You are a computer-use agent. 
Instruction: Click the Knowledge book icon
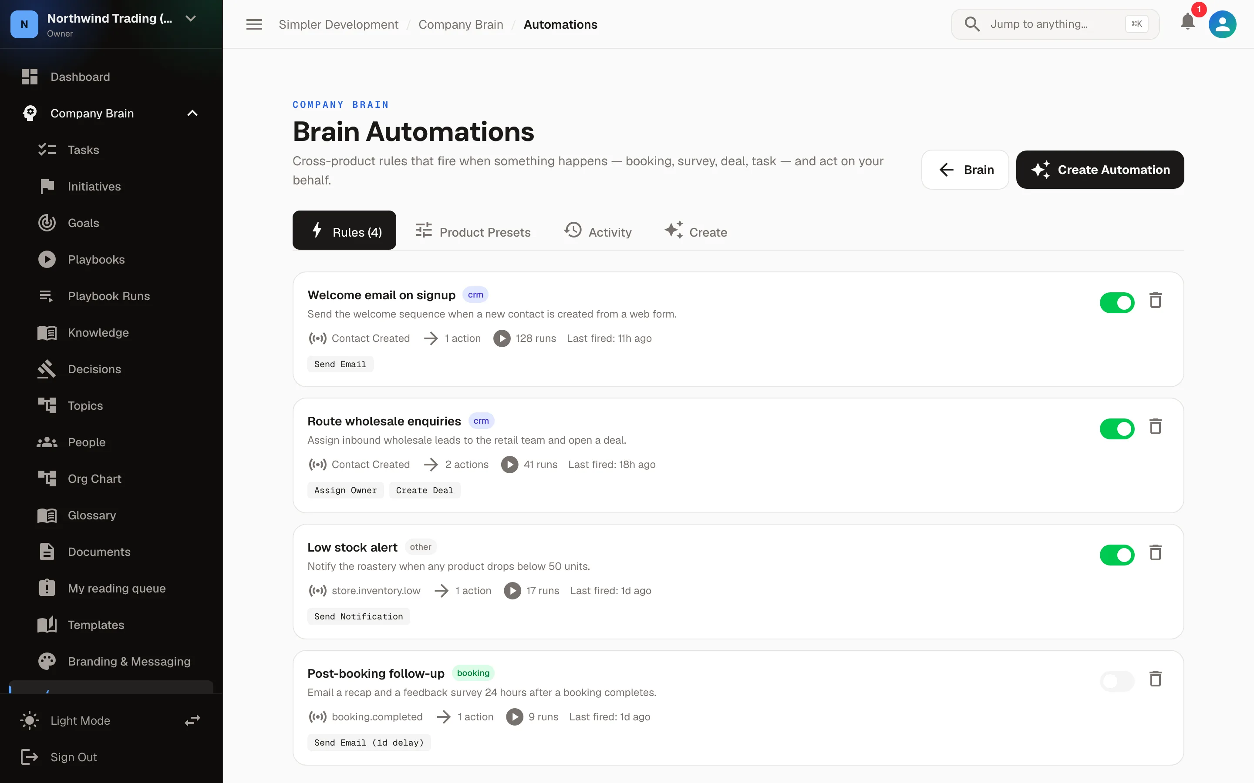pyautogui.click(x=47, y=332)
